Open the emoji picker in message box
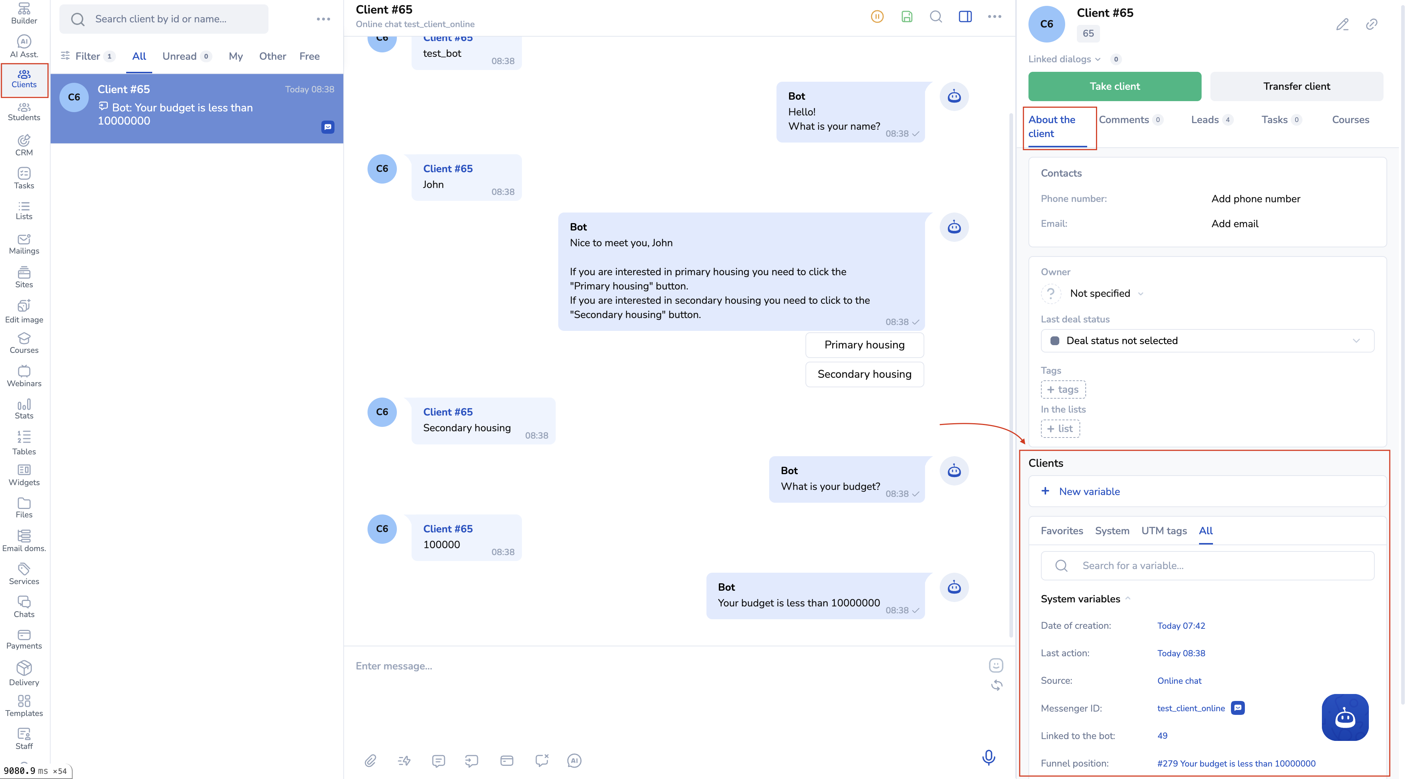The image size is (1407, 779). (x=996, y=665)
